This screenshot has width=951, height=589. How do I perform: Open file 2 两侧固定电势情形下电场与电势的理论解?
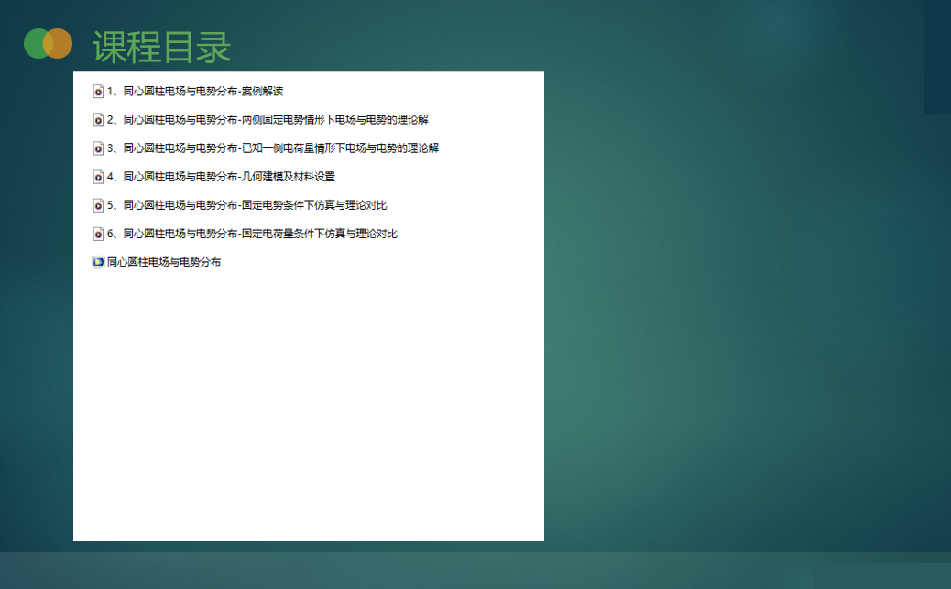[268, 119]
